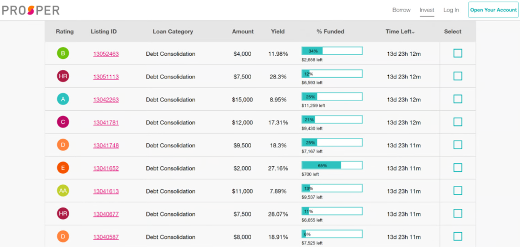Viewport: 520px width, 247px height.
Task: Click D rating badge for listing 13041748
Action: point(63,145)
